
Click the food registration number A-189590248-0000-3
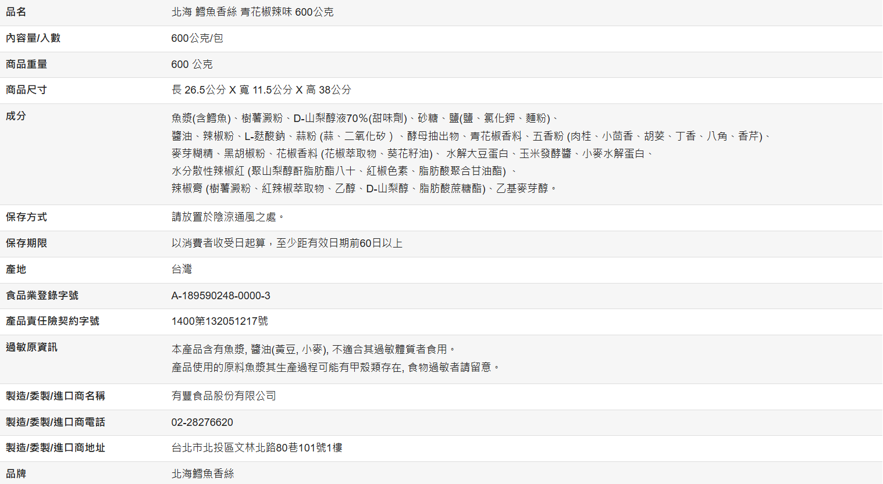tap(220, 296)
